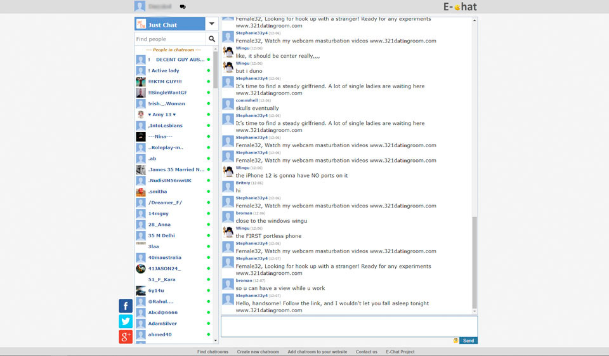
Task: Click the !!!KTM GUY!!! user avatar
Action: (x=141, y=82)
